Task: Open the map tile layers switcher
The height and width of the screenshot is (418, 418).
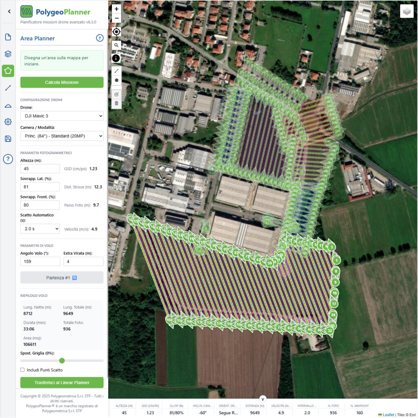Action: click(x=407, y=11)
